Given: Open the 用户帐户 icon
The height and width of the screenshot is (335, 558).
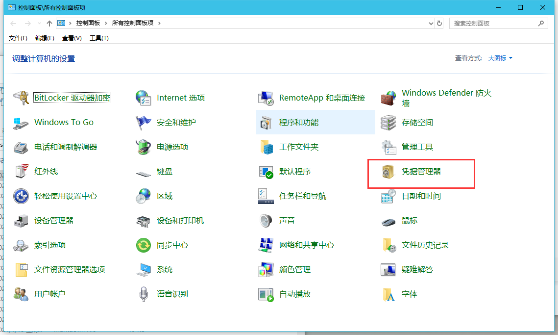Looking at the screenshot, I should (x=21, y=294).
